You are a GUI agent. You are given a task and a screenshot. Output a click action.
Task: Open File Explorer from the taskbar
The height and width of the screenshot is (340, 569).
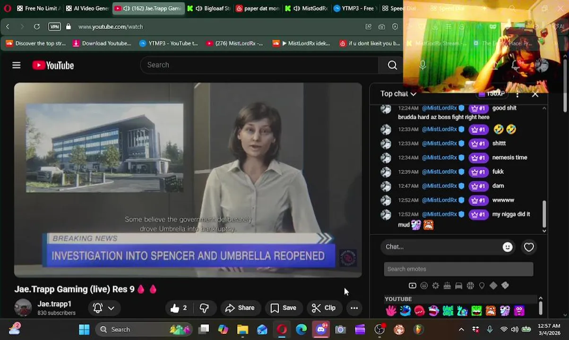tap(242, 330)
